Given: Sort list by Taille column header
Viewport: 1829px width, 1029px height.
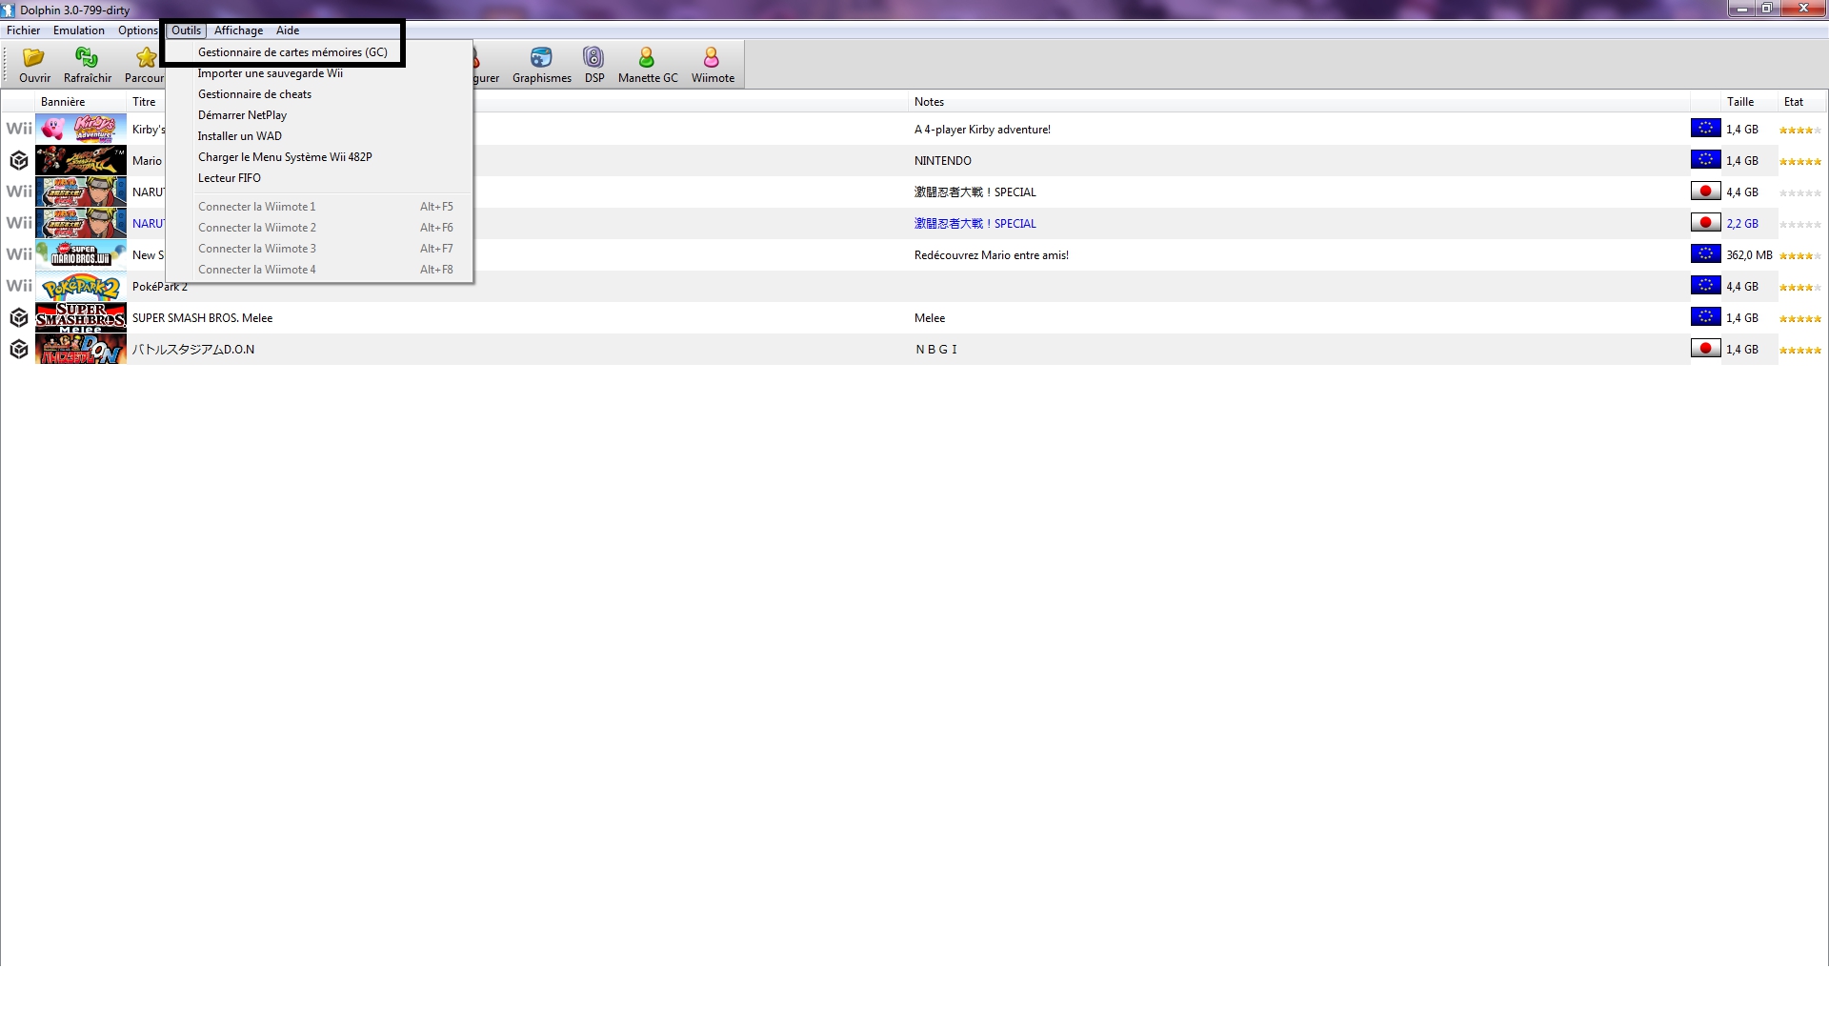Looking at the screenshot, I should point(1739,102).
